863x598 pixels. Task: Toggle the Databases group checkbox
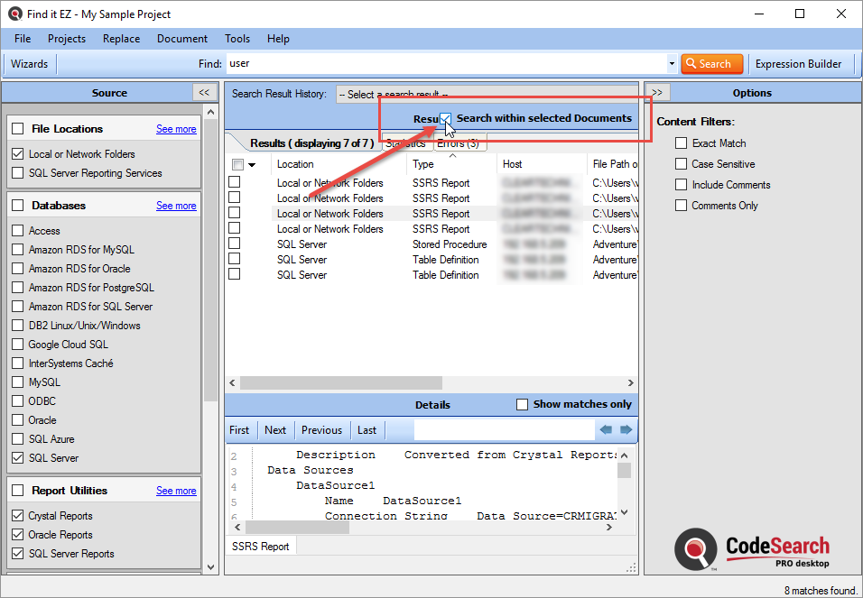click(x=18, y=206)
